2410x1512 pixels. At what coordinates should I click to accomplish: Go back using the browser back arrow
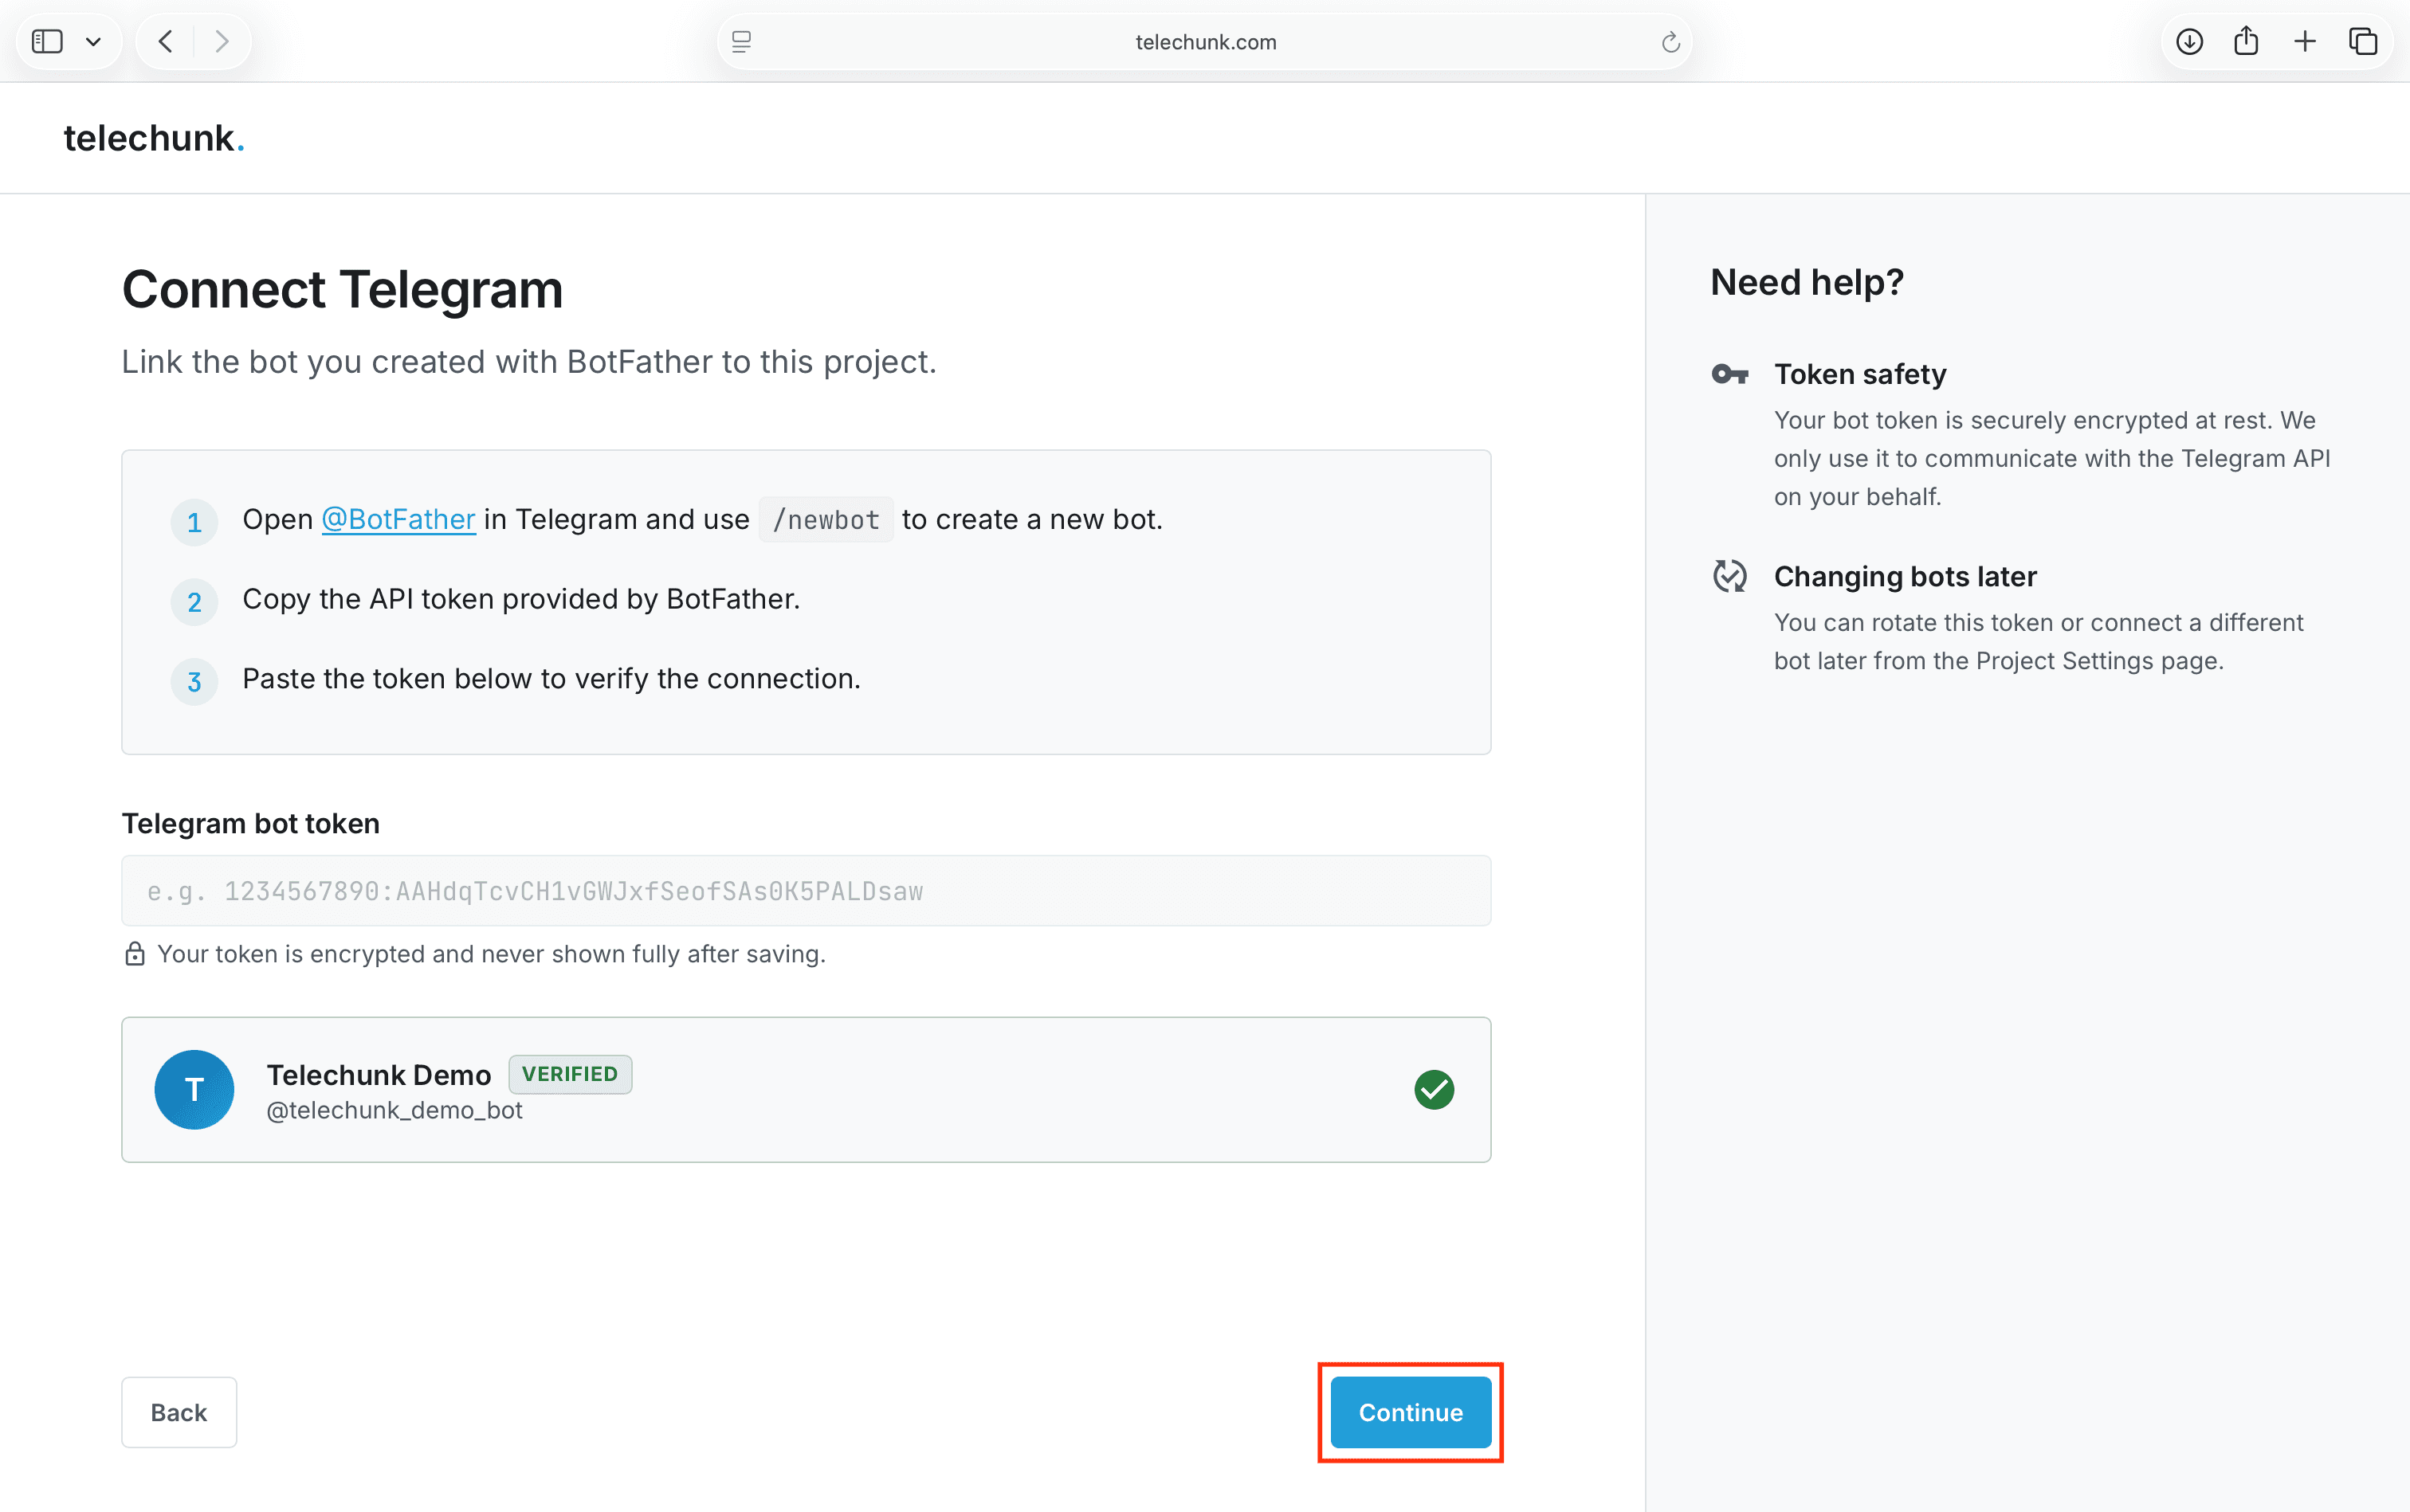[x=165, y=41]
